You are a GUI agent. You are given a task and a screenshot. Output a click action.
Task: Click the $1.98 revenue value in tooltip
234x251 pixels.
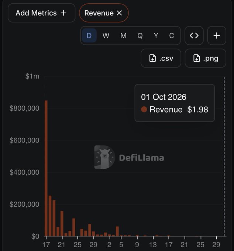point(198,110)
